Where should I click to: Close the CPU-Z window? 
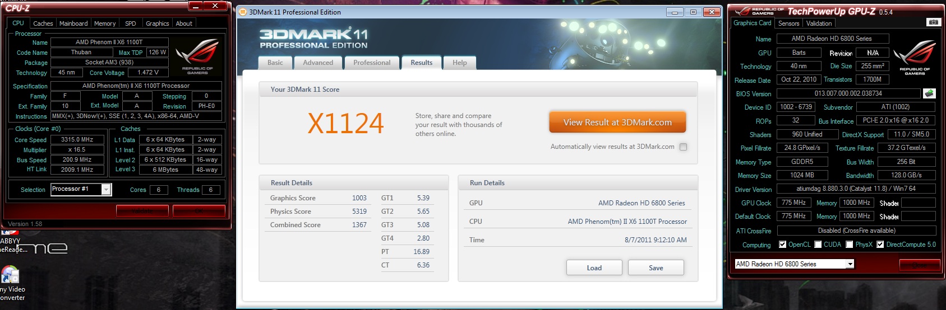(x=215, y=6)
